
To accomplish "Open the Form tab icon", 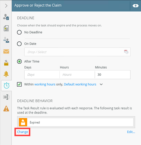I will (x=6, y=28).
